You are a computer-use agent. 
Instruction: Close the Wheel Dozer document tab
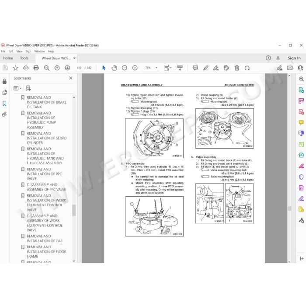(x=74, y=58)
